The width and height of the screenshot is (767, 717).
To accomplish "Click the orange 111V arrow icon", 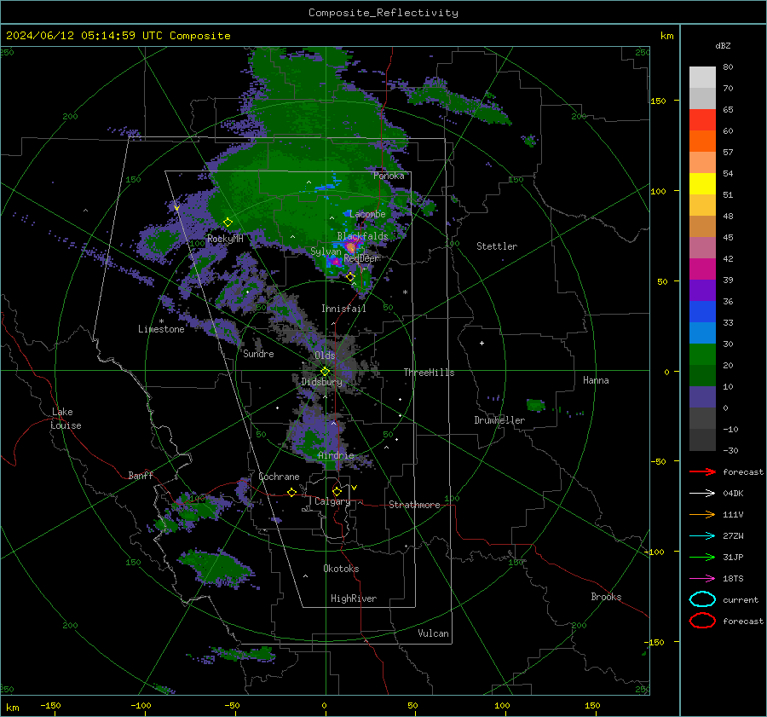I will [x=702, y=514].
